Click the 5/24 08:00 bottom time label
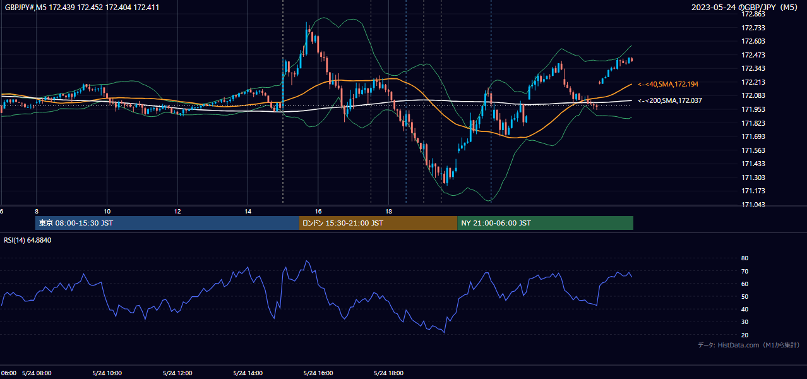This screenshot has height=379, width=807. pos(37,373)
